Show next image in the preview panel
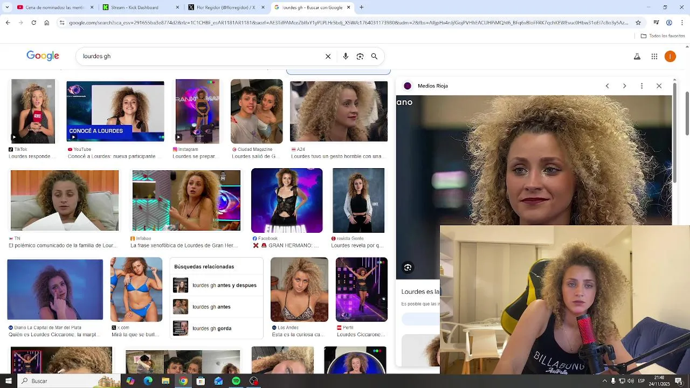 coord(624,86)
